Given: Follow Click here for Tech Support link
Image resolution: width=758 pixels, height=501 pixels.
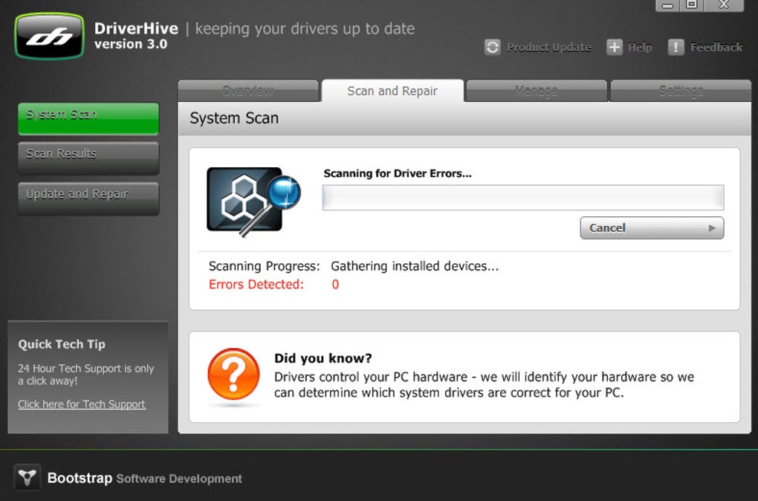Looking at the screenshot, I should [x=82, y=404].
